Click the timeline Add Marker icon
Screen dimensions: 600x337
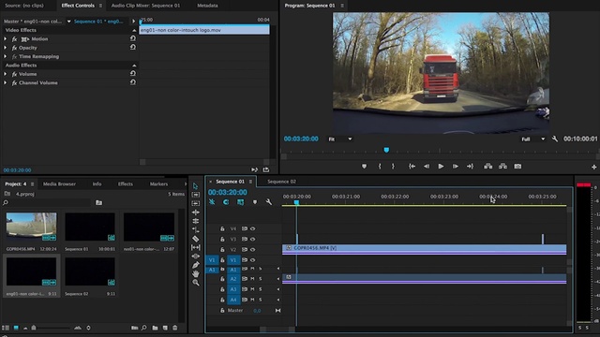255,202
